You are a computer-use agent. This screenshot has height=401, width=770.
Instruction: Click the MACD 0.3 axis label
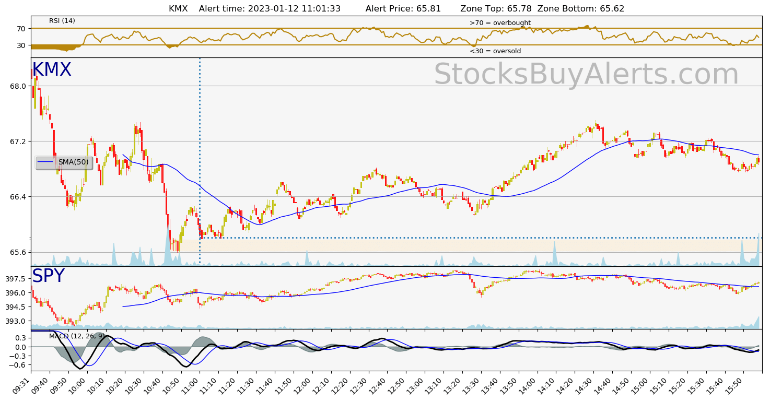pos(20,338)
